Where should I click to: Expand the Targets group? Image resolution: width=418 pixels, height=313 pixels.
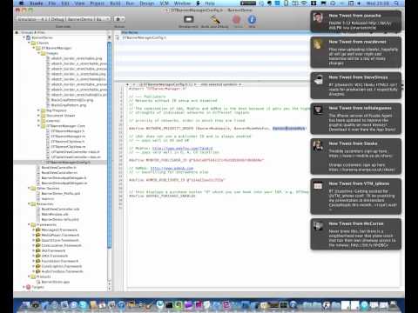(24, 287)
